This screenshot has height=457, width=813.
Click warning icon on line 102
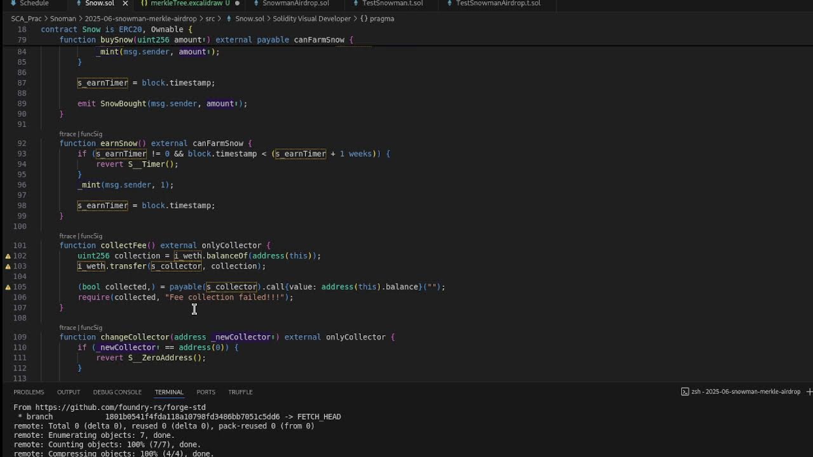point(8,256)
